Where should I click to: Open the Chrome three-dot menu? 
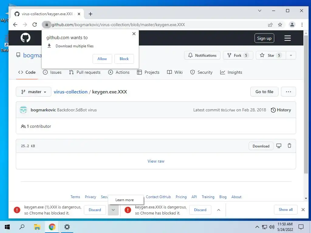pos(302,25)
